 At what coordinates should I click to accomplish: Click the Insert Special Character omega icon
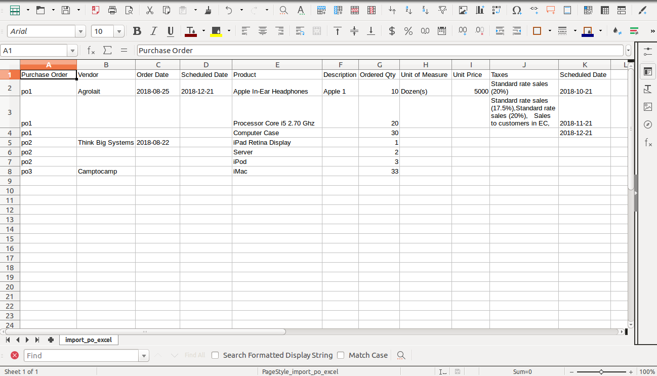pos(517,10)
